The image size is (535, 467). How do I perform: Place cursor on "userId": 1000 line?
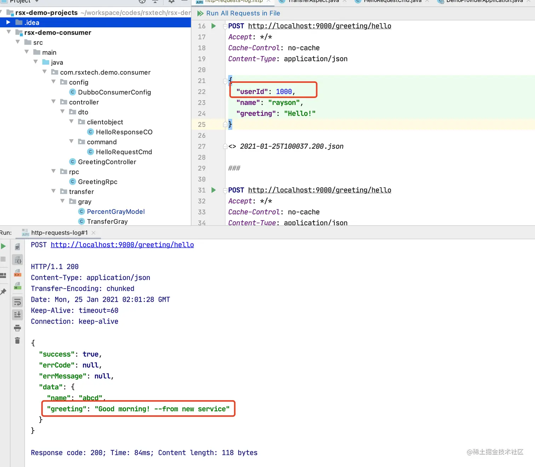click(x=265, y=92)
